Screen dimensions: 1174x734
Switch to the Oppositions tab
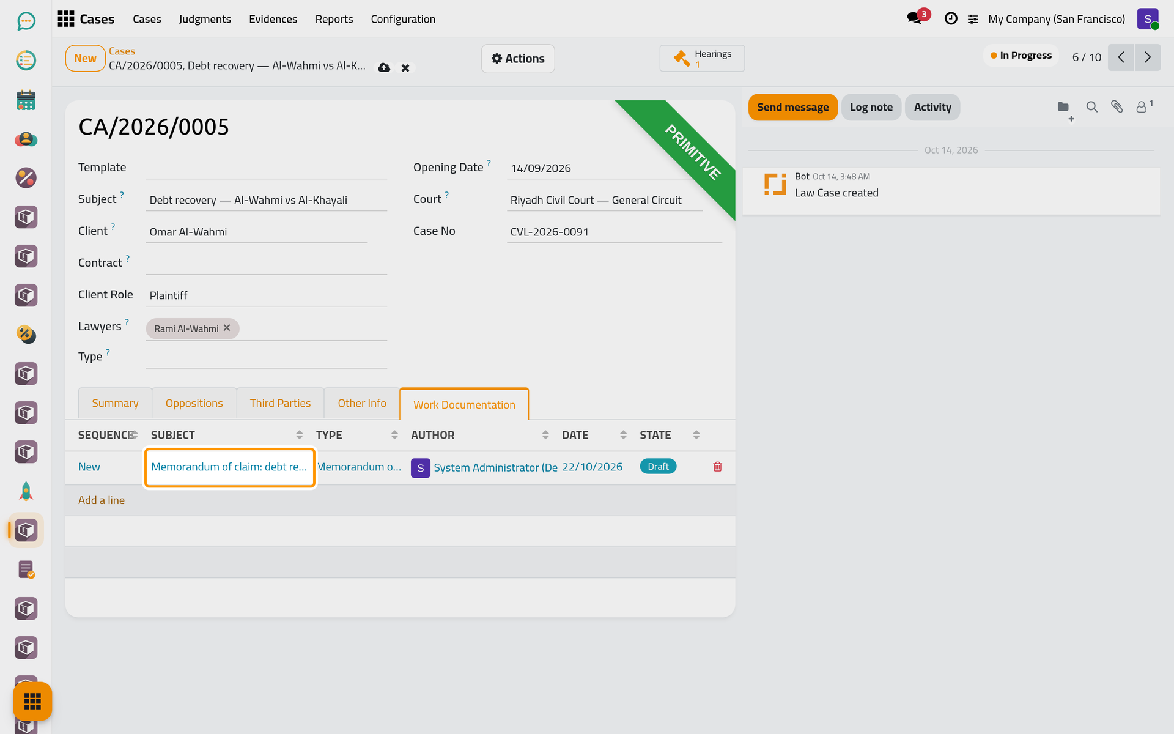tap(194, 403)
